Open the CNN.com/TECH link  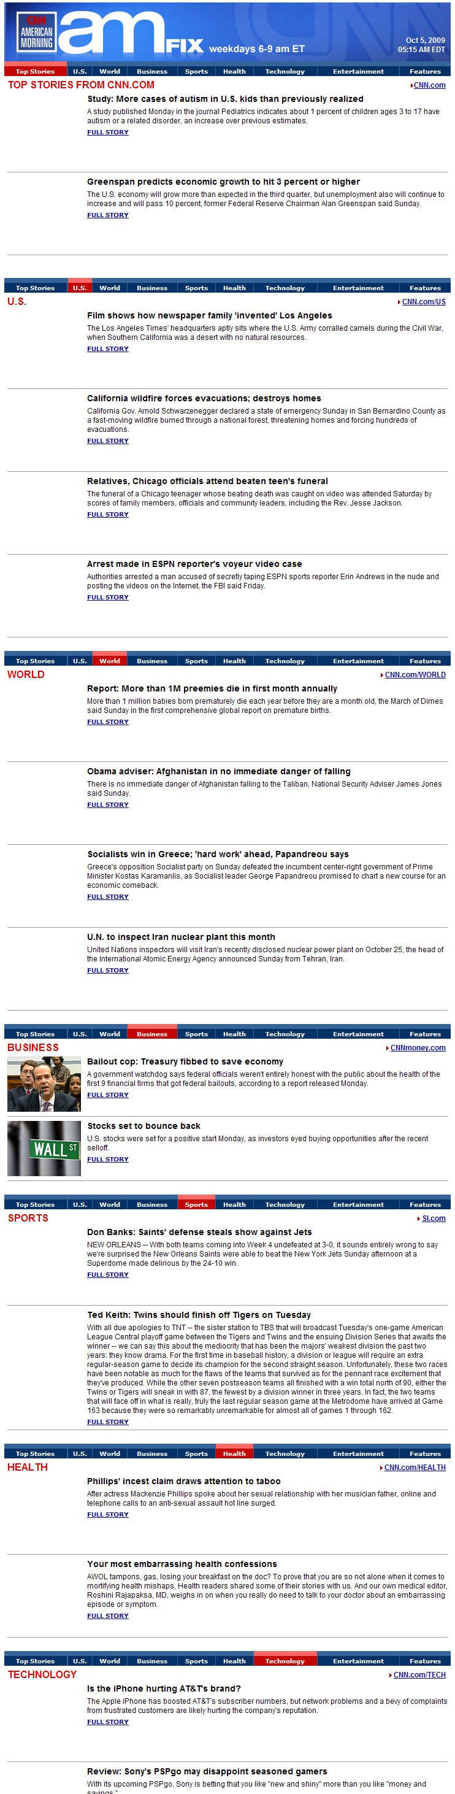tap(419, 1674)
